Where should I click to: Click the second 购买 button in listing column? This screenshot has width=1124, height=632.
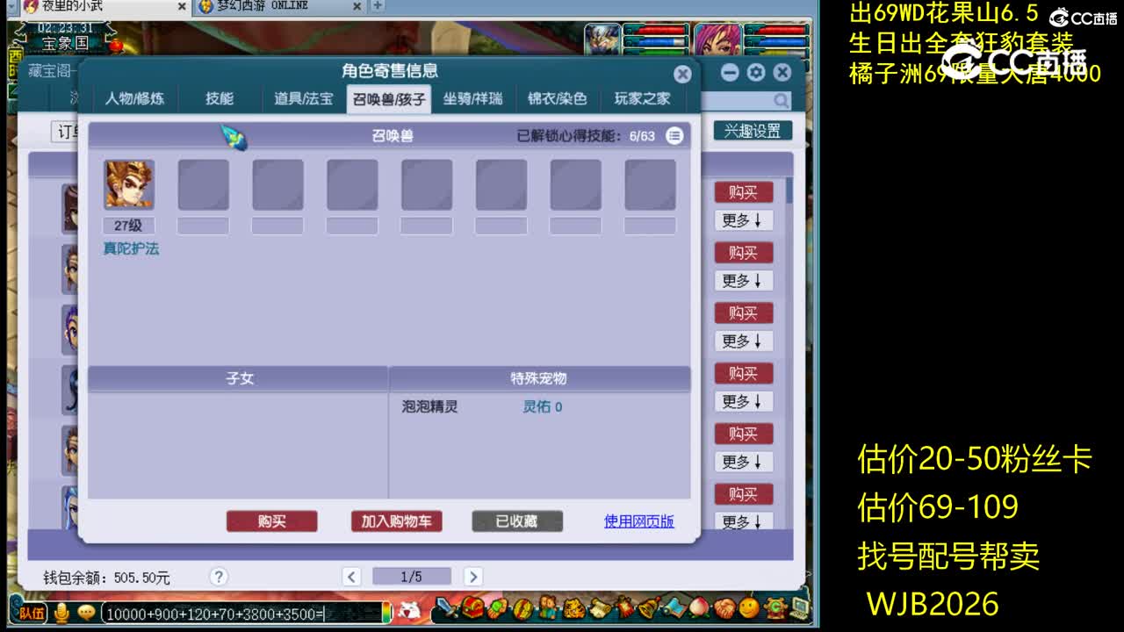(x=743, y=253)
